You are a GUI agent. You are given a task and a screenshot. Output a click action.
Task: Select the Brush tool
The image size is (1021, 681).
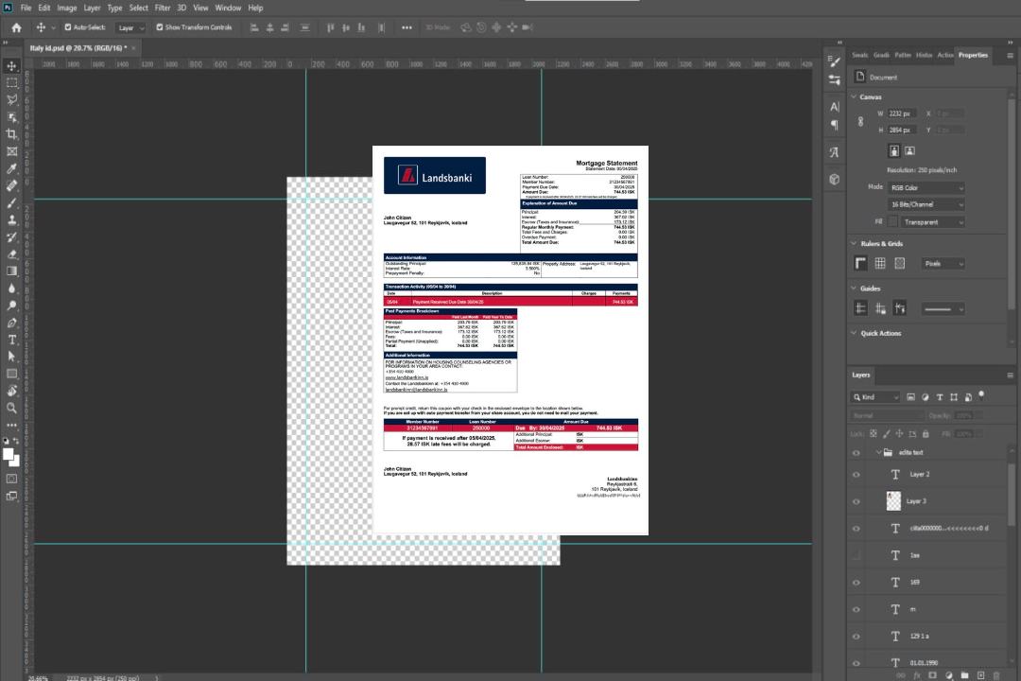click(x=11, y=202)
